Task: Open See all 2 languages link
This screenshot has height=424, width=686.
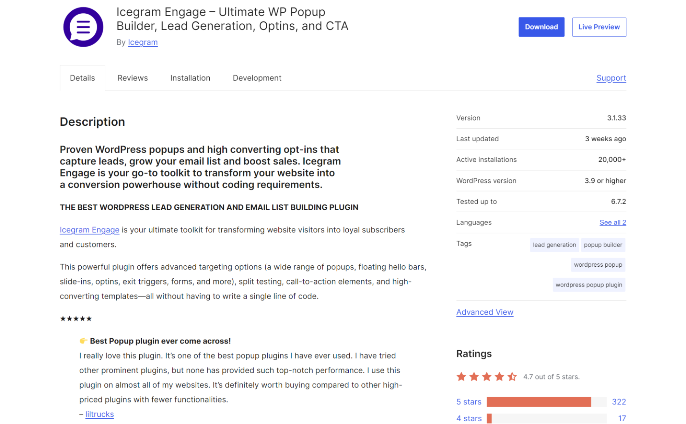Action: click(x=613, y=222)
